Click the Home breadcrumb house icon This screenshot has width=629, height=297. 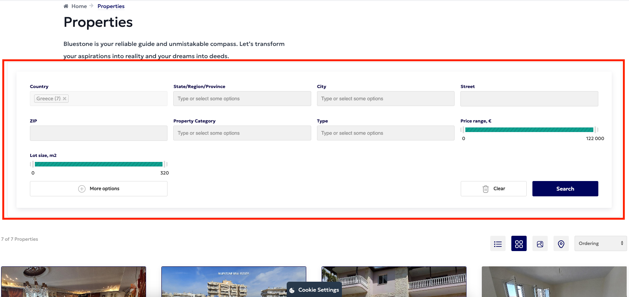[x=66, y=6]
